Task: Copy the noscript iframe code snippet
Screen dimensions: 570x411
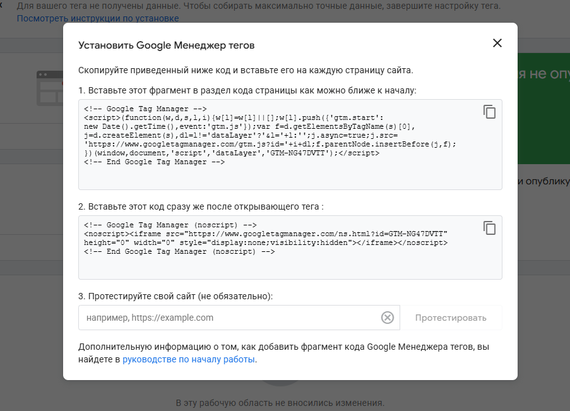Action: coord(490,229)
